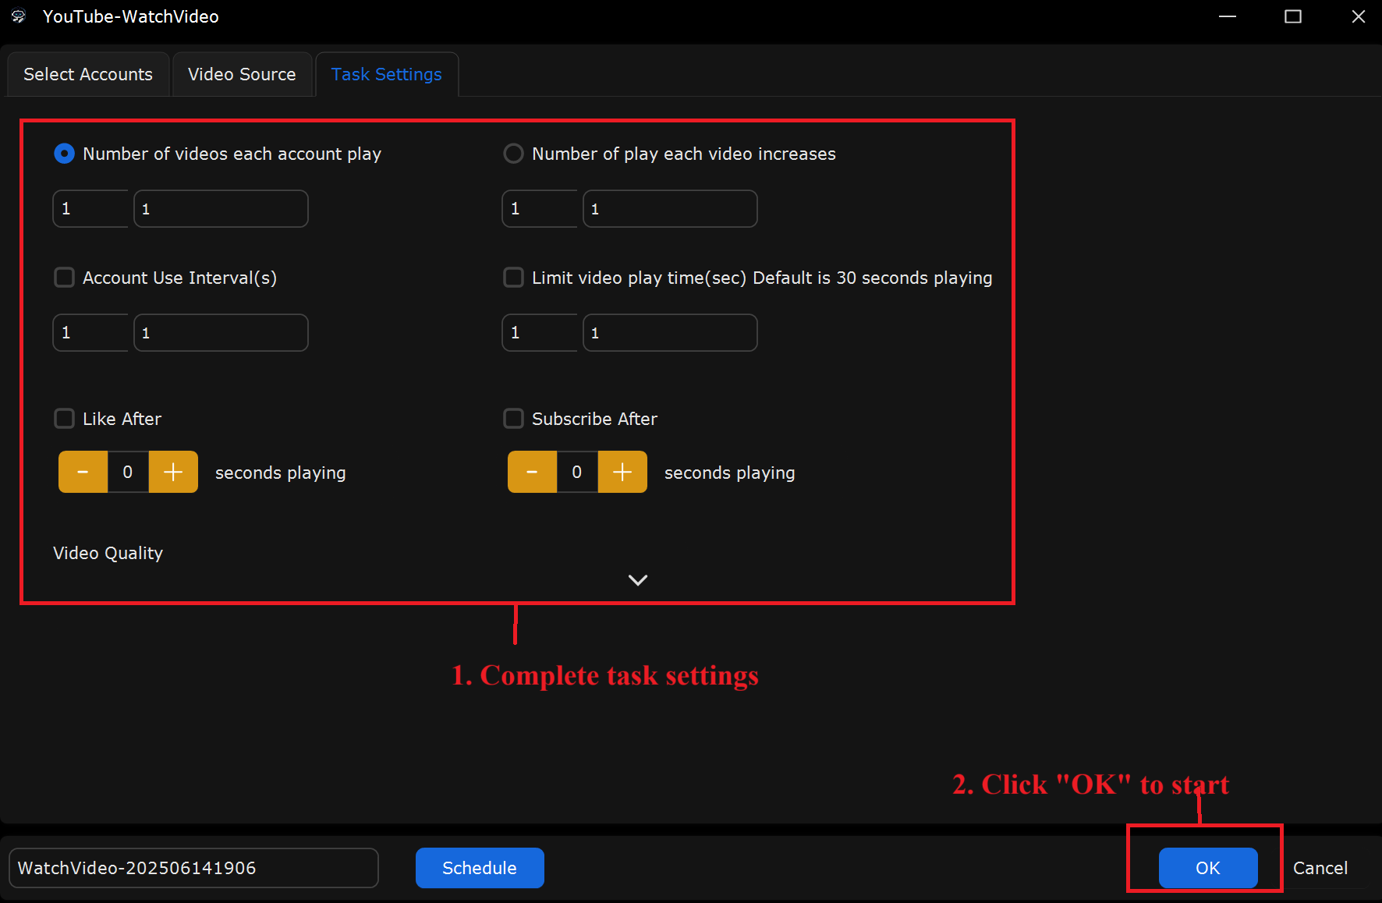Click the Like After seconds value field
The width and height of the screenshot is (1382, 903).
coord(128,472)
